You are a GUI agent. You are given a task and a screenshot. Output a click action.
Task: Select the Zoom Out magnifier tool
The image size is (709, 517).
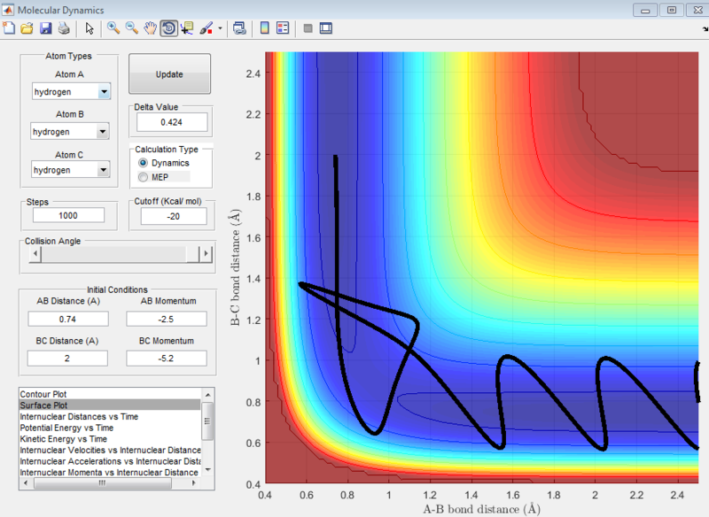[x=131, y=28]
